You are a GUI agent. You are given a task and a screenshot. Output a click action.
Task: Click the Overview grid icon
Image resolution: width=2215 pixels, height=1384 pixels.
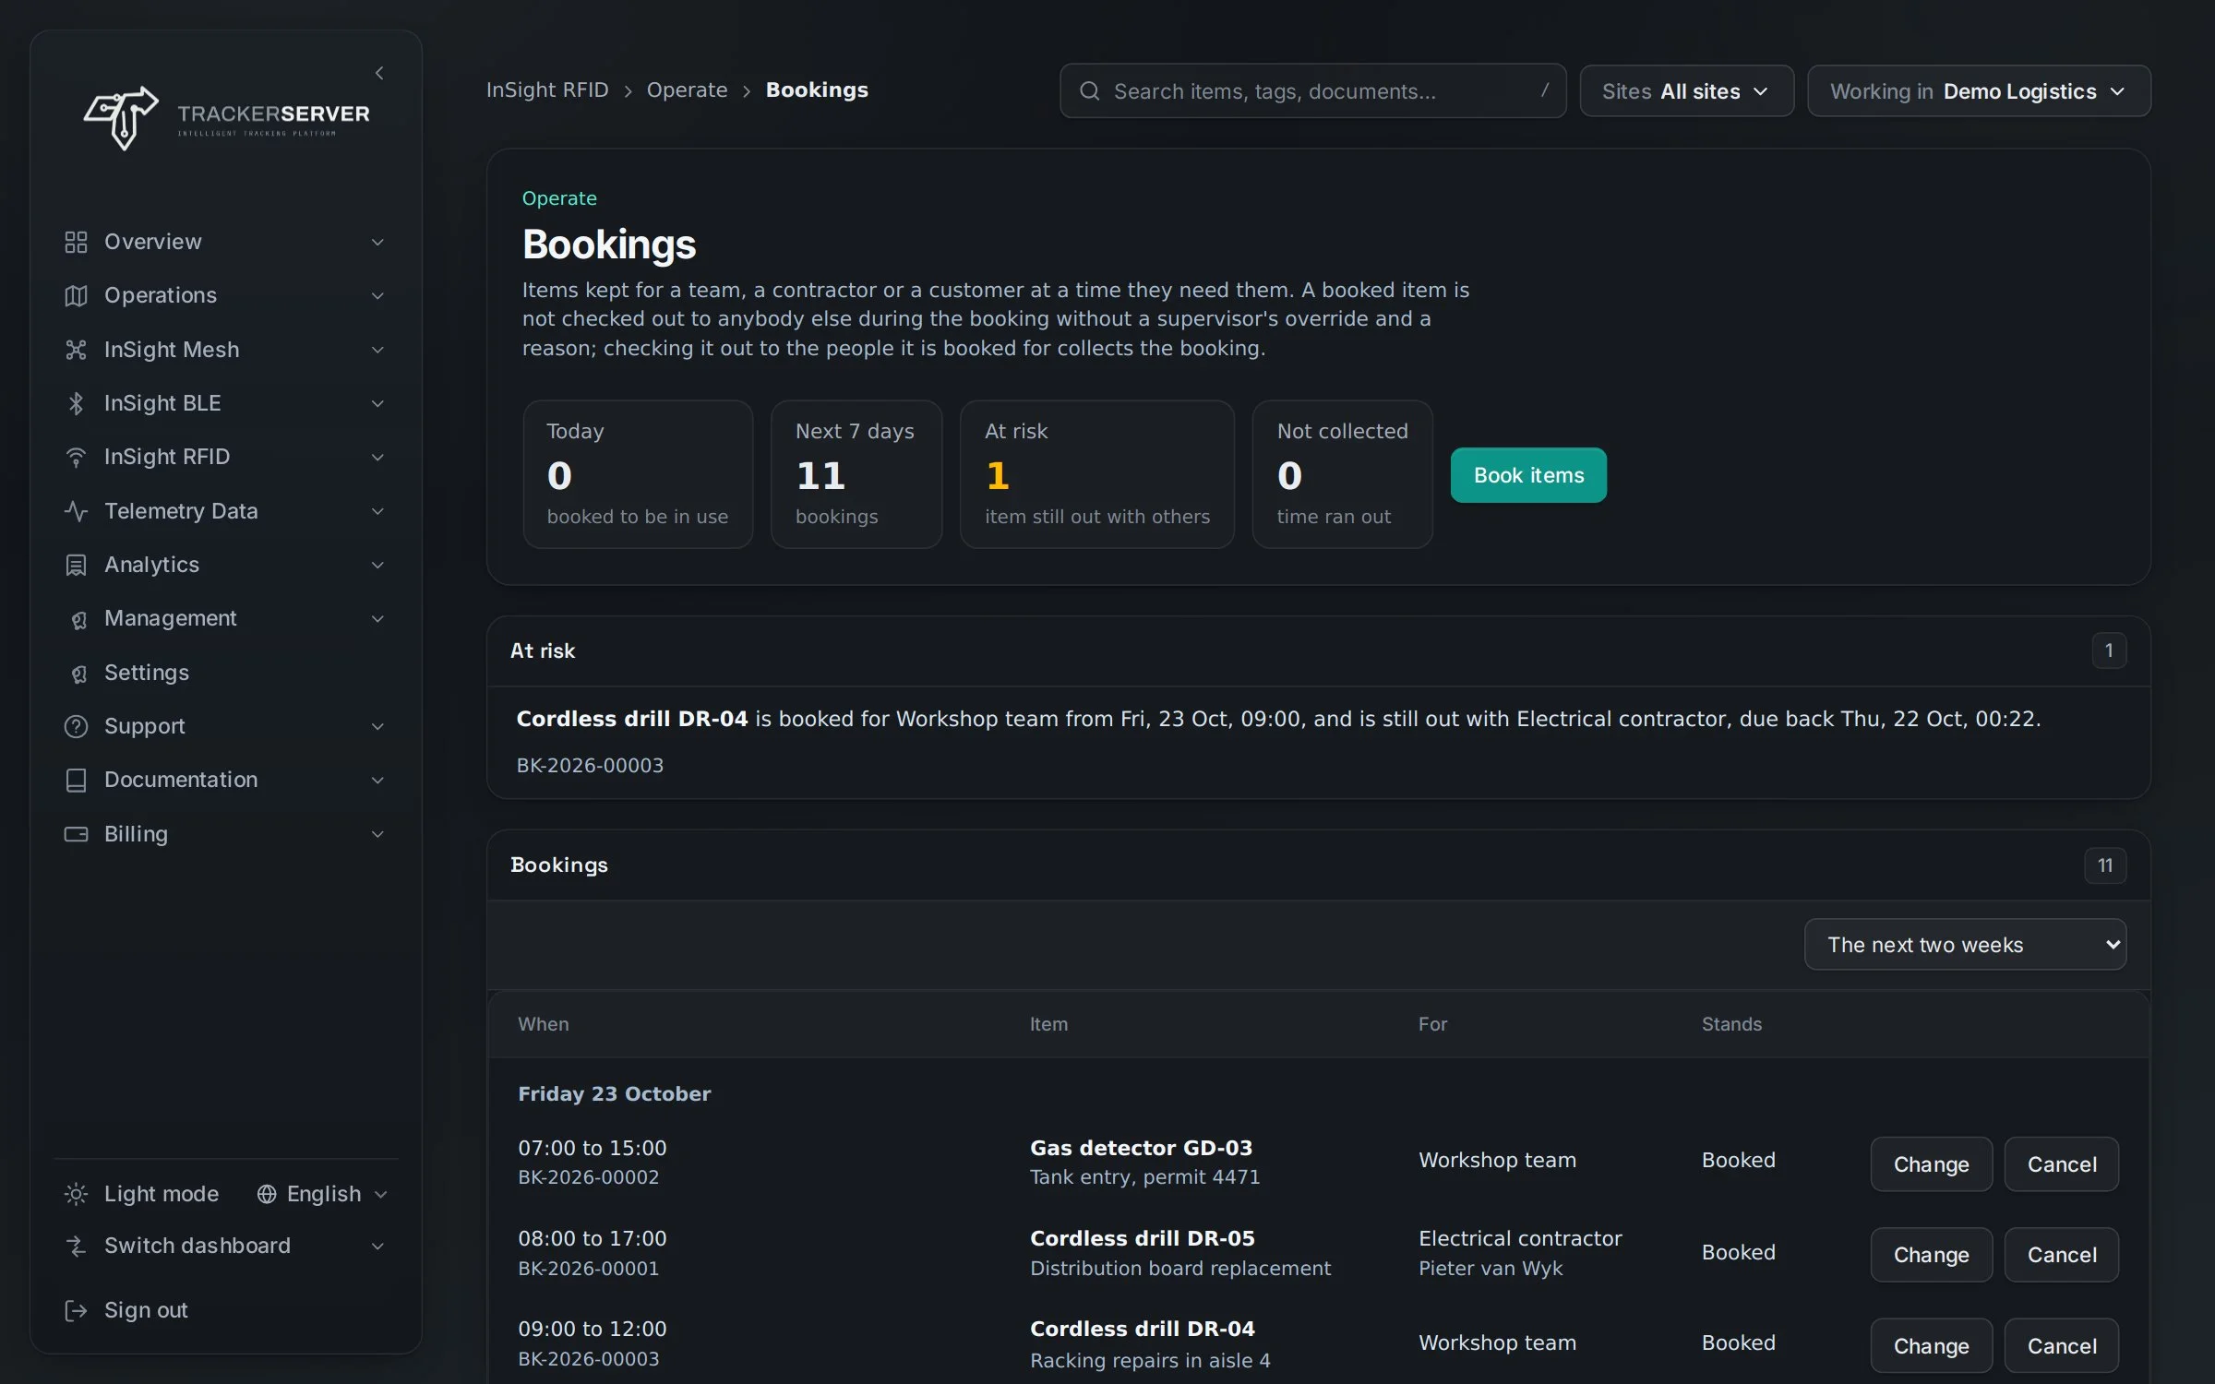pyautogui.click(x=76, y=242)
